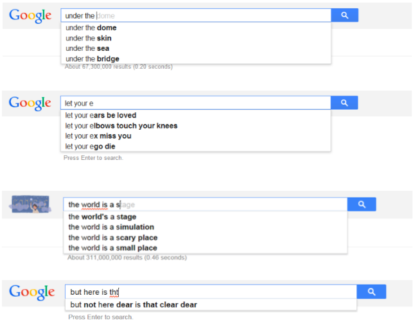Select suggestion "under the dome"
The image size is (413, 325).
click(91, 28)
